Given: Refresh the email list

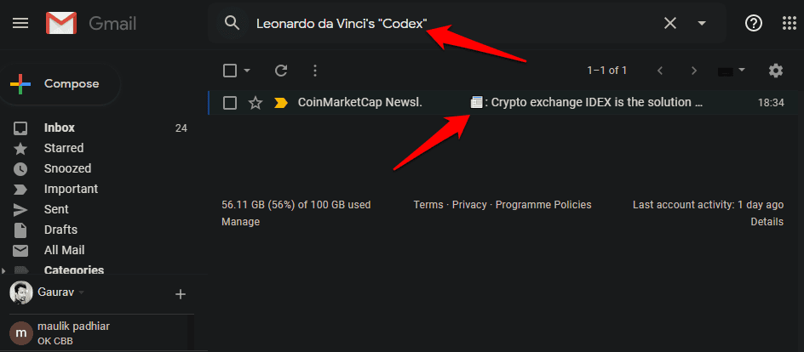Looking at the screenshot, I should (x=281, y=71).
